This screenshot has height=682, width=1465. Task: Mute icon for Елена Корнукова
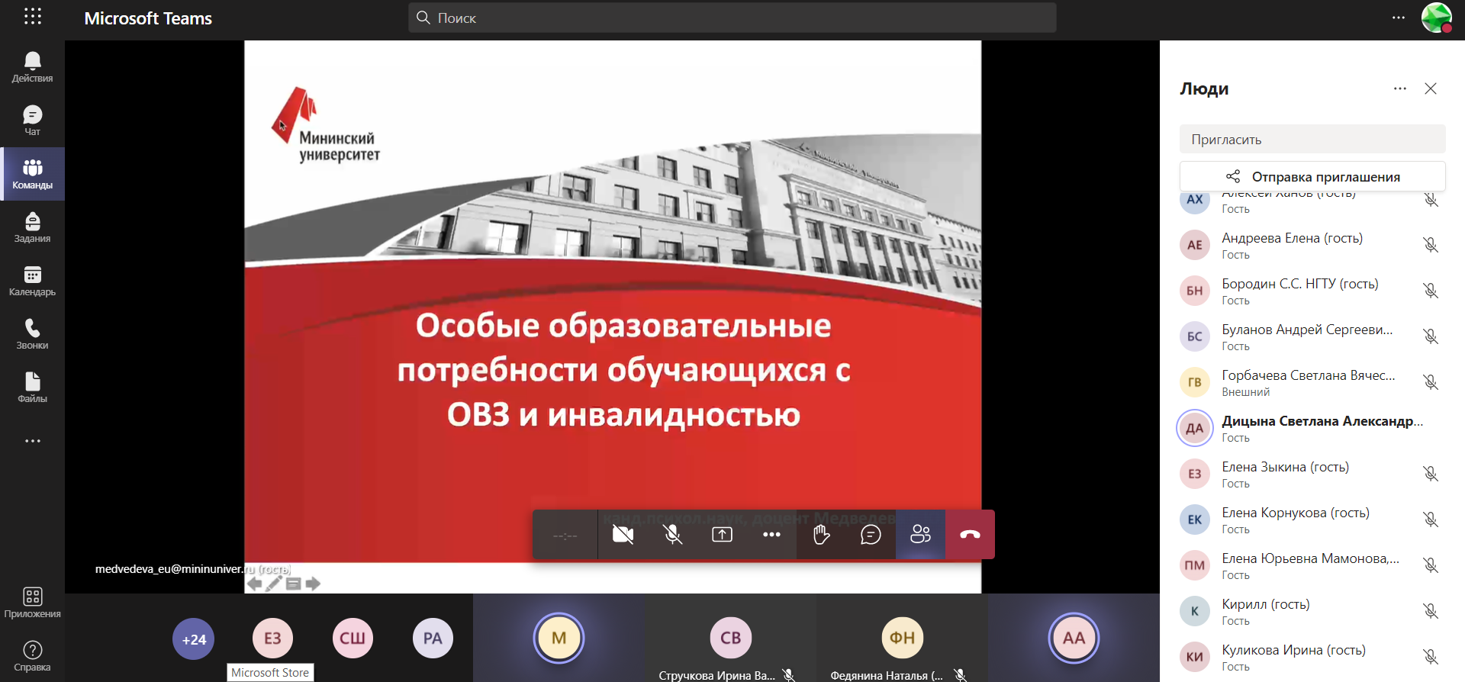click(x=1431, y=520)
